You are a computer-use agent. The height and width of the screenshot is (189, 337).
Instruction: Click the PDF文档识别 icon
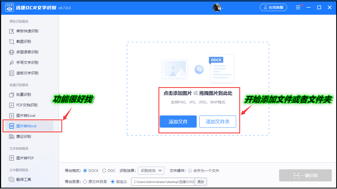[12, 105]
